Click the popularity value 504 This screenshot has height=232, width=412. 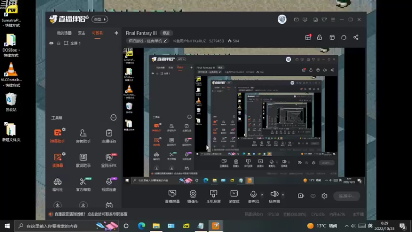pos(234,41)
